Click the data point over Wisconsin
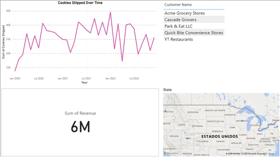The height and width of the screenshot is (157, 280). [242, 121]
